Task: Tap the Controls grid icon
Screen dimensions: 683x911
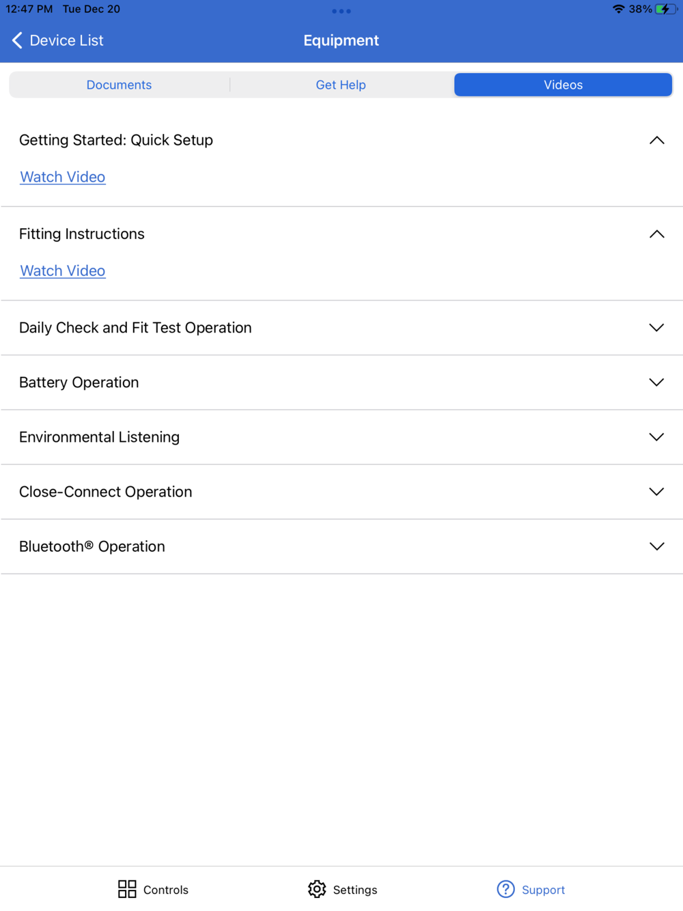Action: point(127,888)
